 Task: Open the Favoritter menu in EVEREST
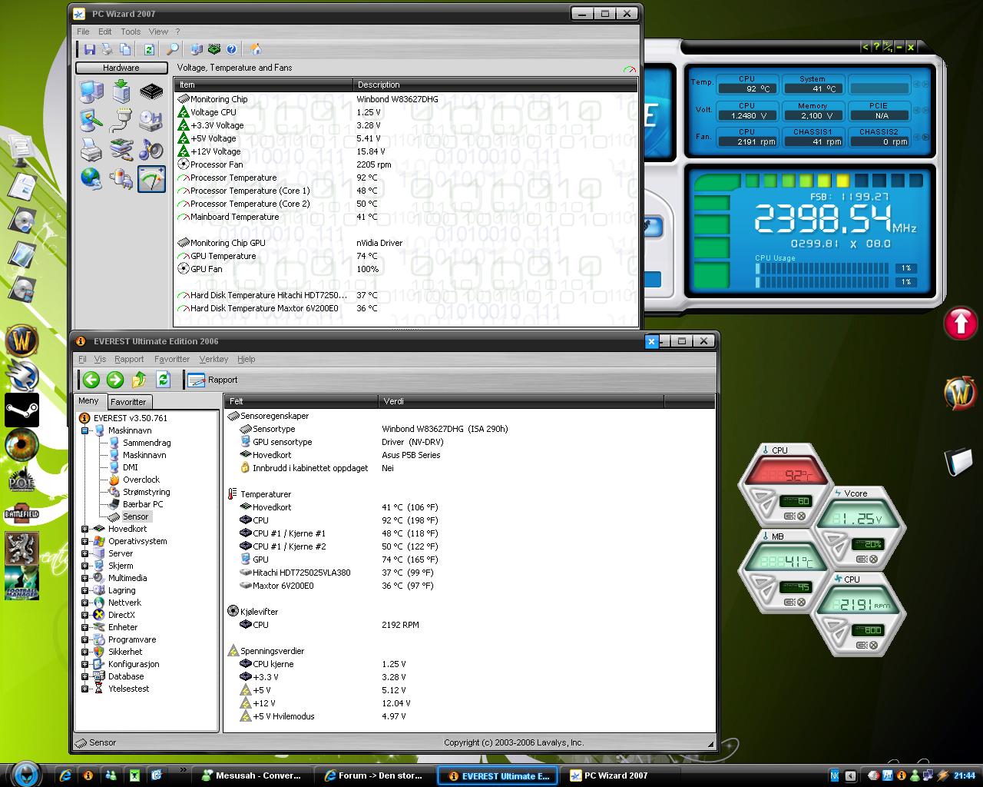172,359
